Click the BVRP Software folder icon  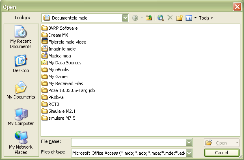pos(45,28)
